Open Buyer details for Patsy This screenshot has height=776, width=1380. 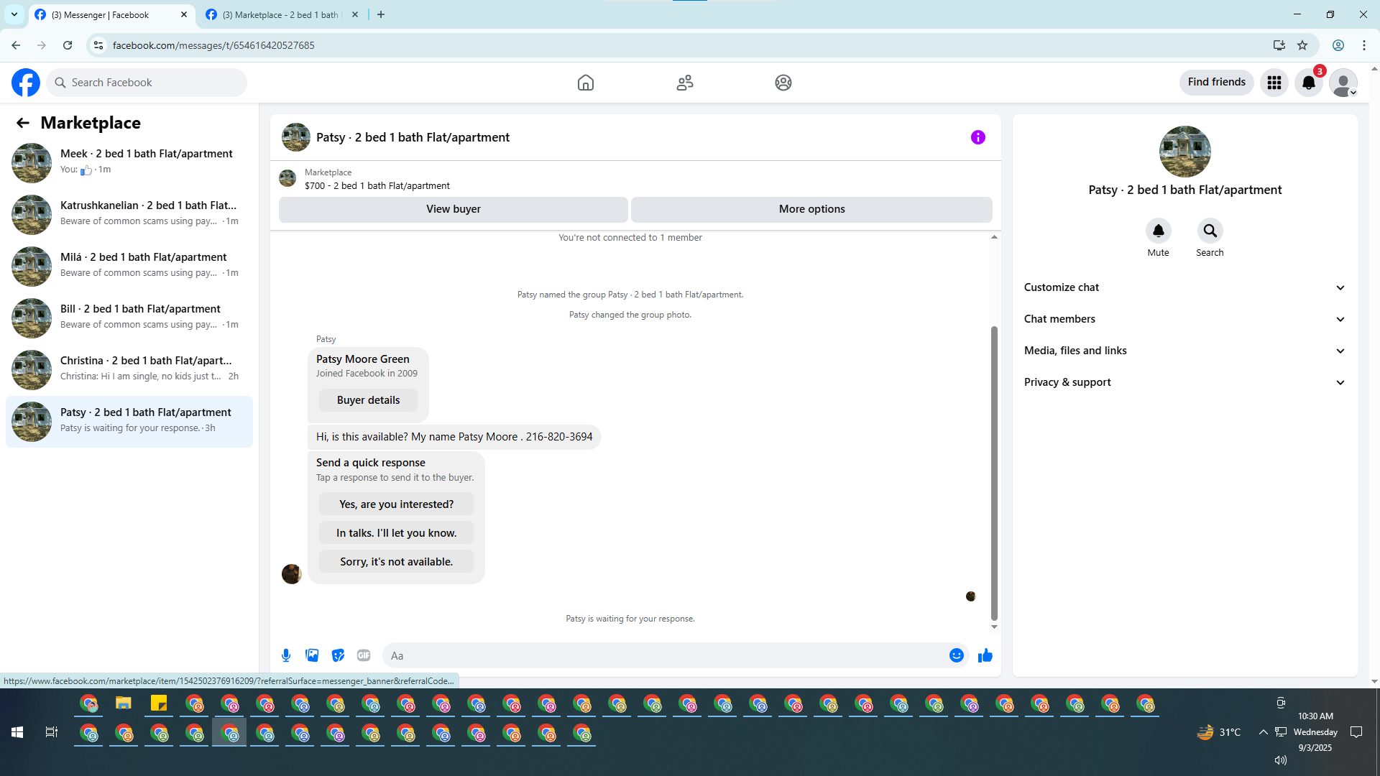368,400
